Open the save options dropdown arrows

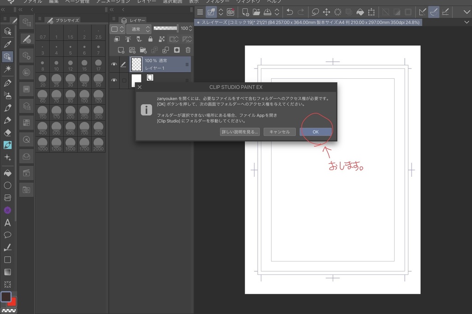click(277, 12)
